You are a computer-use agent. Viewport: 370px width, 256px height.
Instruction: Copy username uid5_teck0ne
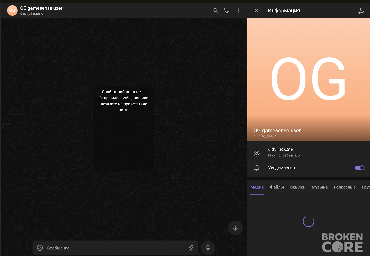[280, 149]
